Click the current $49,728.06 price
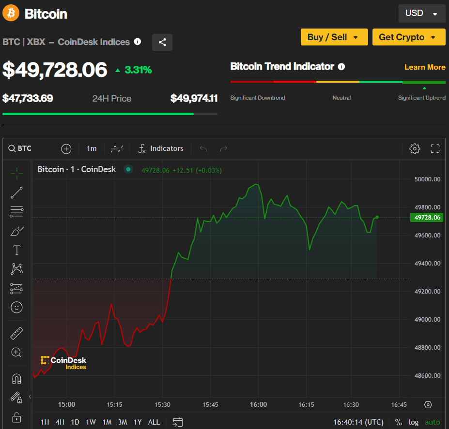Viewport: 449px width, 429px height. (x=55, y=70)
